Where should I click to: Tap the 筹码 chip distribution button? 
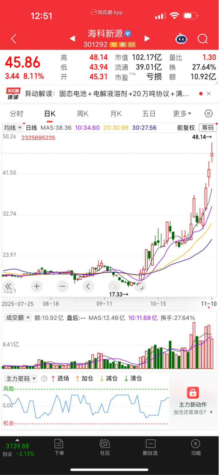click(208, 128)
